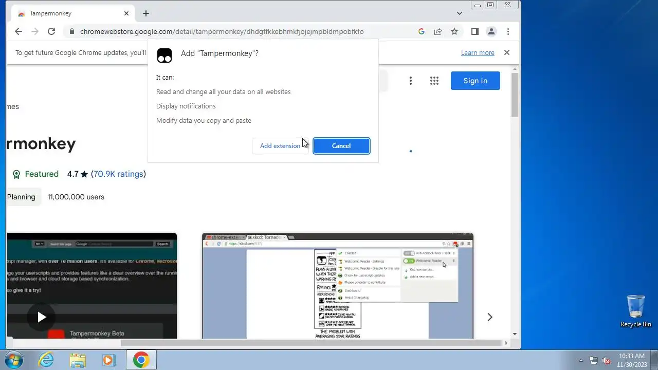Viewport: 658px width, 370px height.
Task: Close the Tampermonkey tab
Action: tap(126, 13)
